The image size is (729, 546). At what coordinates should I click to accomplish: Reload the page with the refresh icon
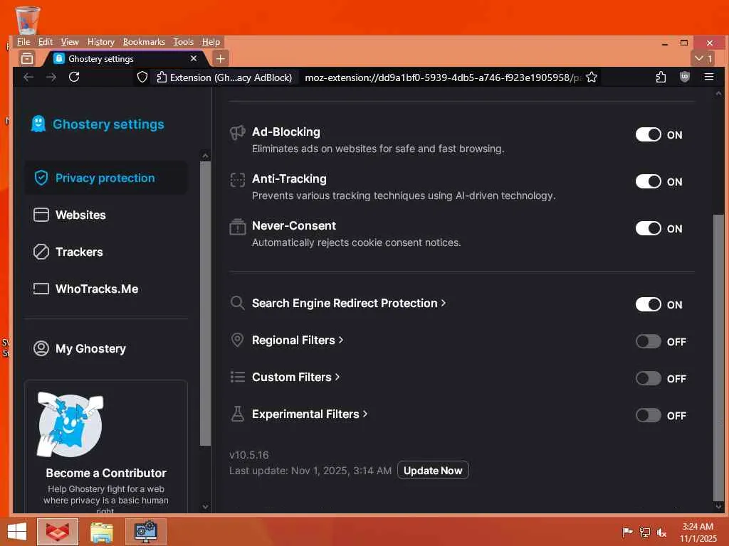pos(74,77)
